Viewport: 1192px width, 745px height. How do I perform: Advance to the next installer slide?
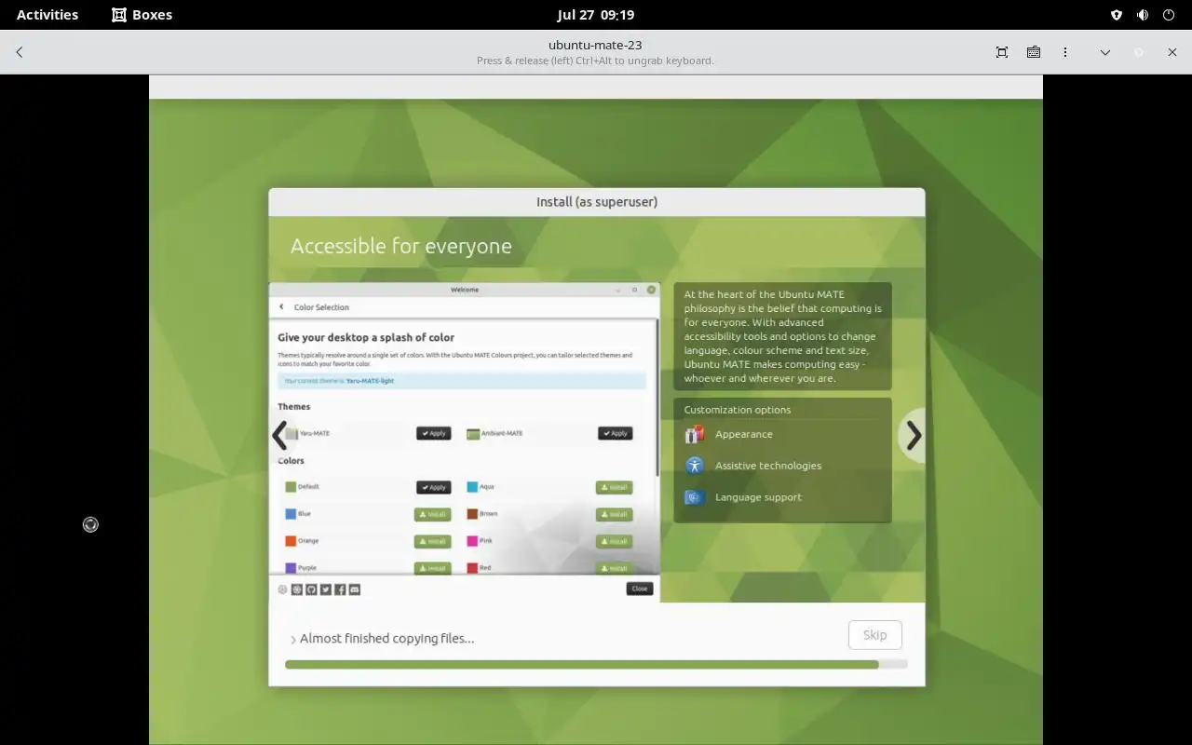click(914, 435)
